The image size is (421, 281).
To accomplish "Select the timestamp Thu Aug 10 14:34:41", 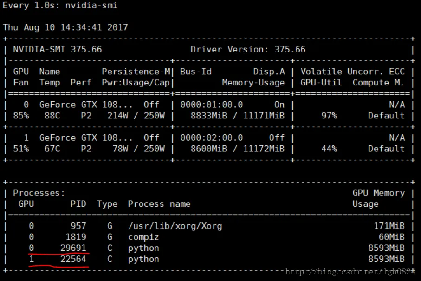I will pos(52,27).
